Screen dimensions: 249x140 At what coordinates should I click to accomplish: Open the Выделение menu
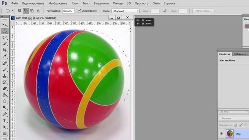[x=101, y=3]
